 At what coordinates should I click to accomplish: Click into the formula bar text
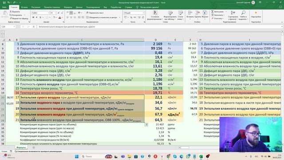(159, 27)
